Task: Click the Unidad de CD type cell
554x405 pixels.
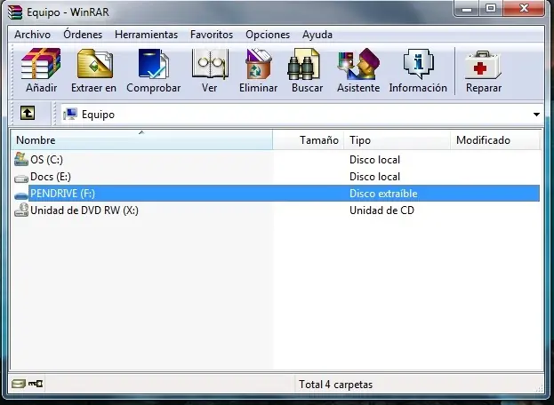Action: click(x=381, y=210)
